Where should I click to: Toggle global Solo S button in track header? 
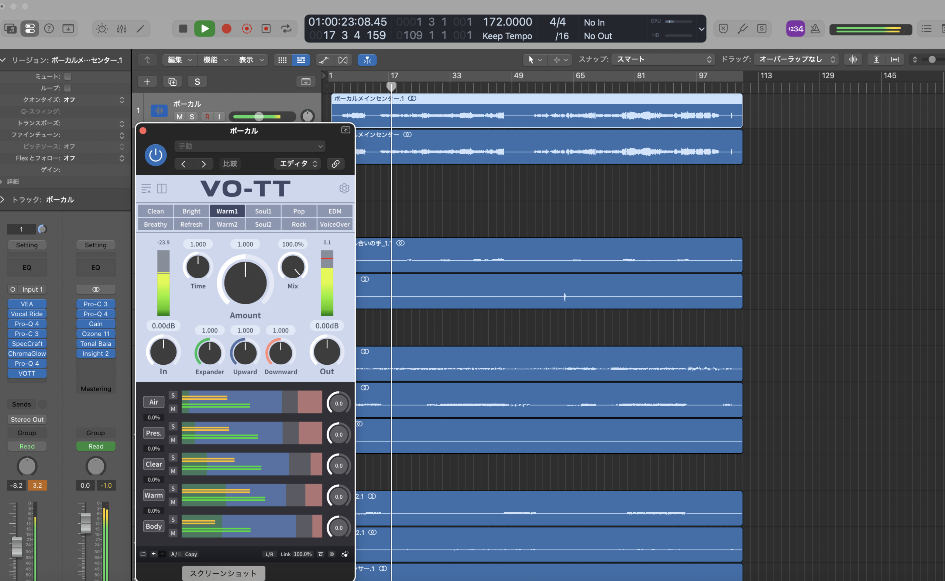tap(197, 82)
